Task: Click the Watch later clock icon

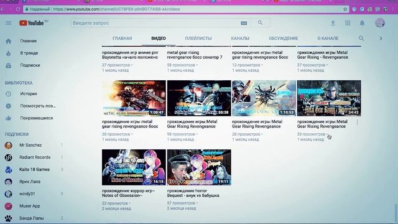Action: coord(8,106)
